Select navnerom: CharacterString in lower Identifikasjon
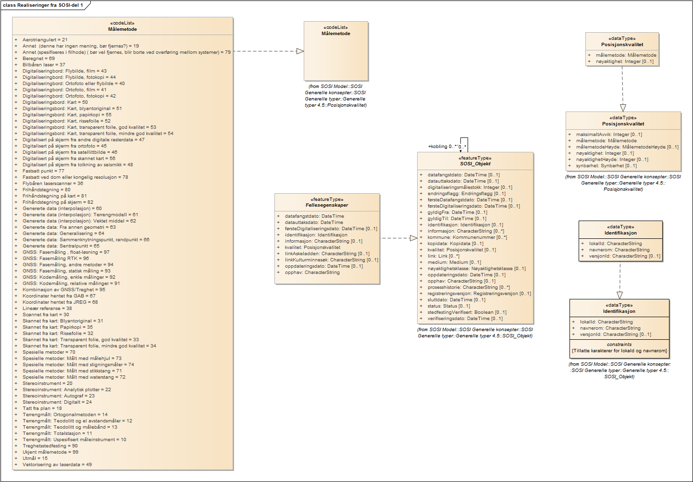693x482 pixels. coord(610,328)
